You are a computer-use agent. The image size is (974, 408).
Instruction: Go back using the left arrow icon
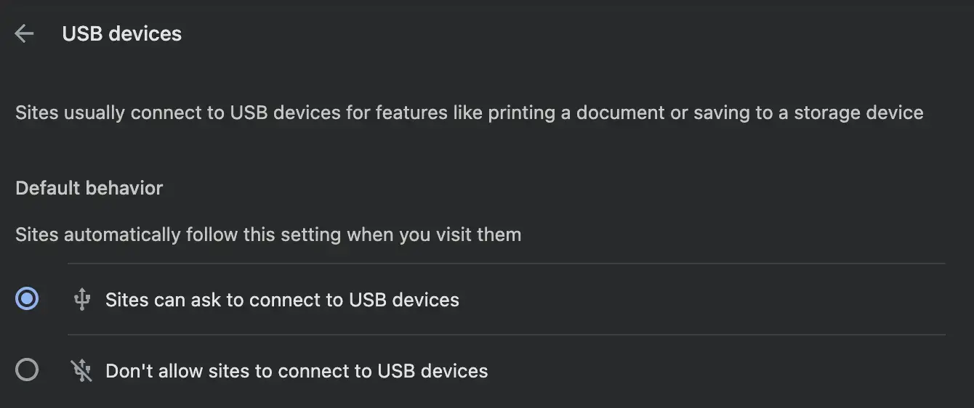[x=24, y=33]
